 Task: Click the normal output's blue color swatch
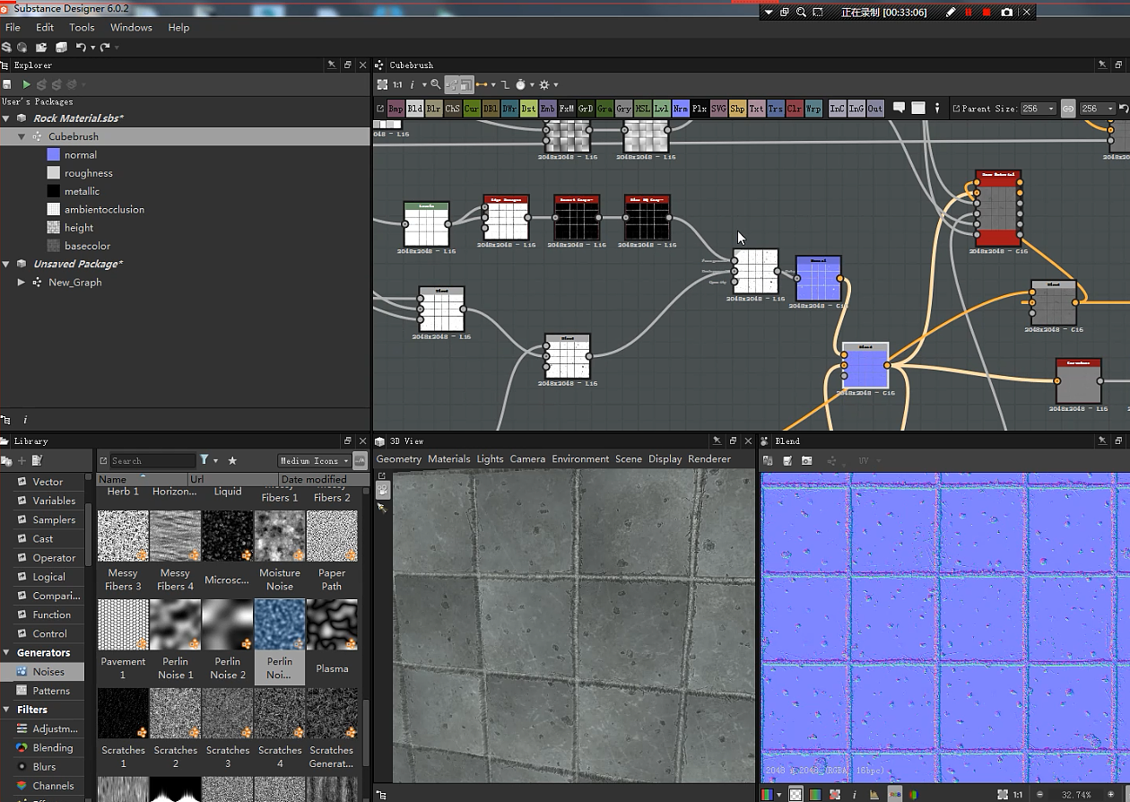click(x=54, y=154)
